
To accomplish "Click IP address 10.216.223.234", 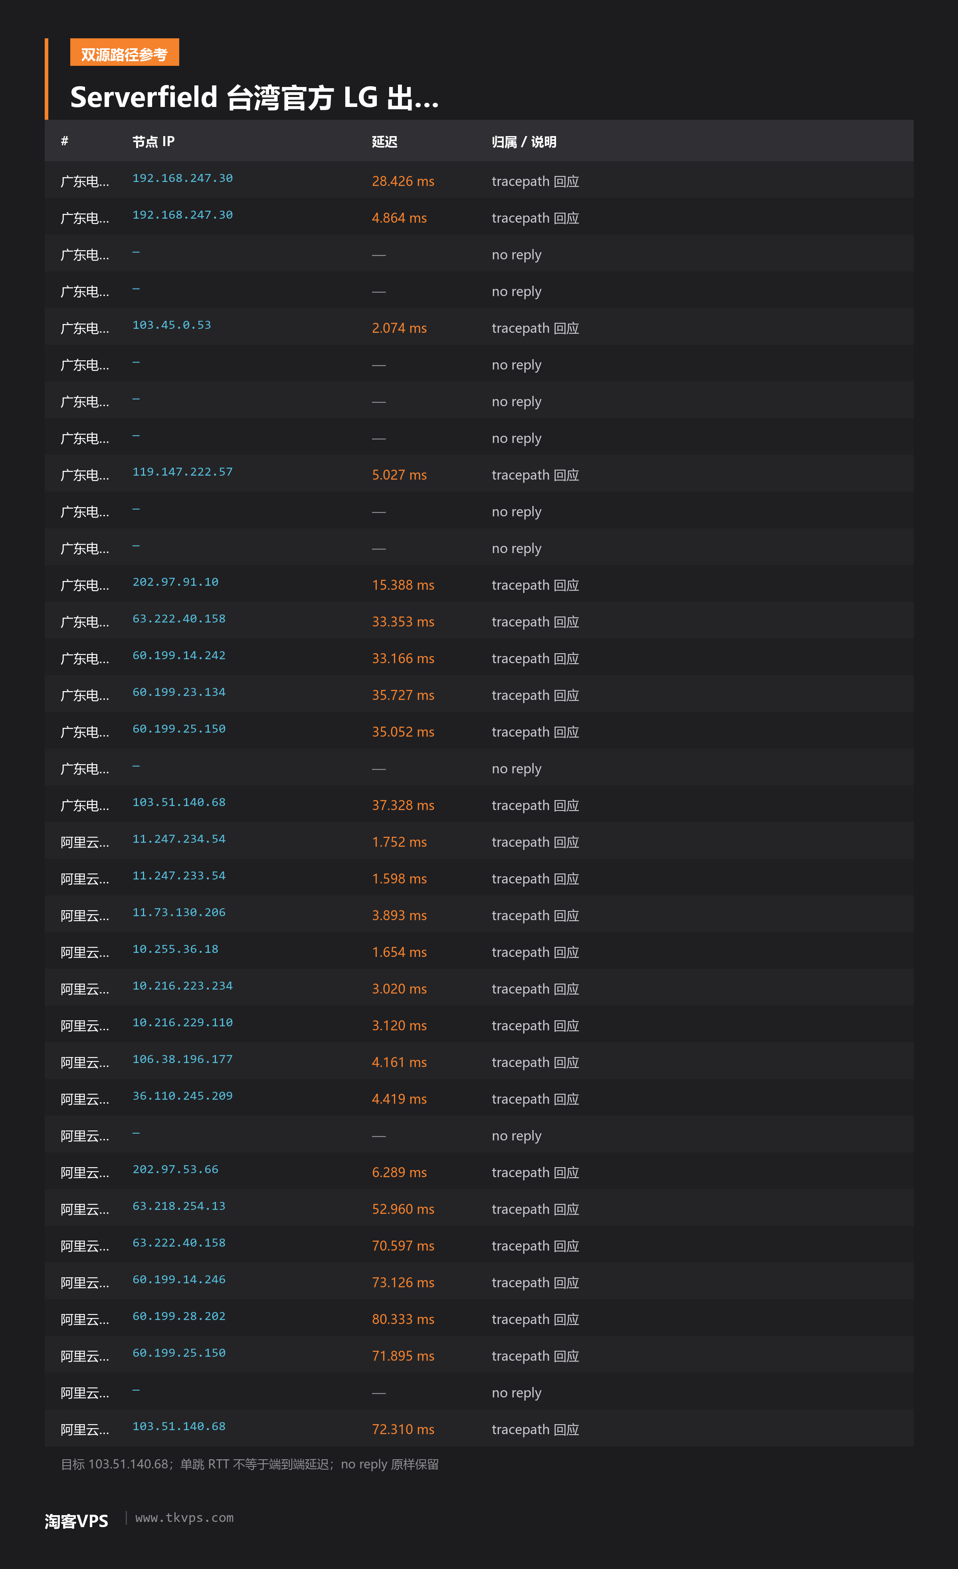I will click(x=183, y=986).
